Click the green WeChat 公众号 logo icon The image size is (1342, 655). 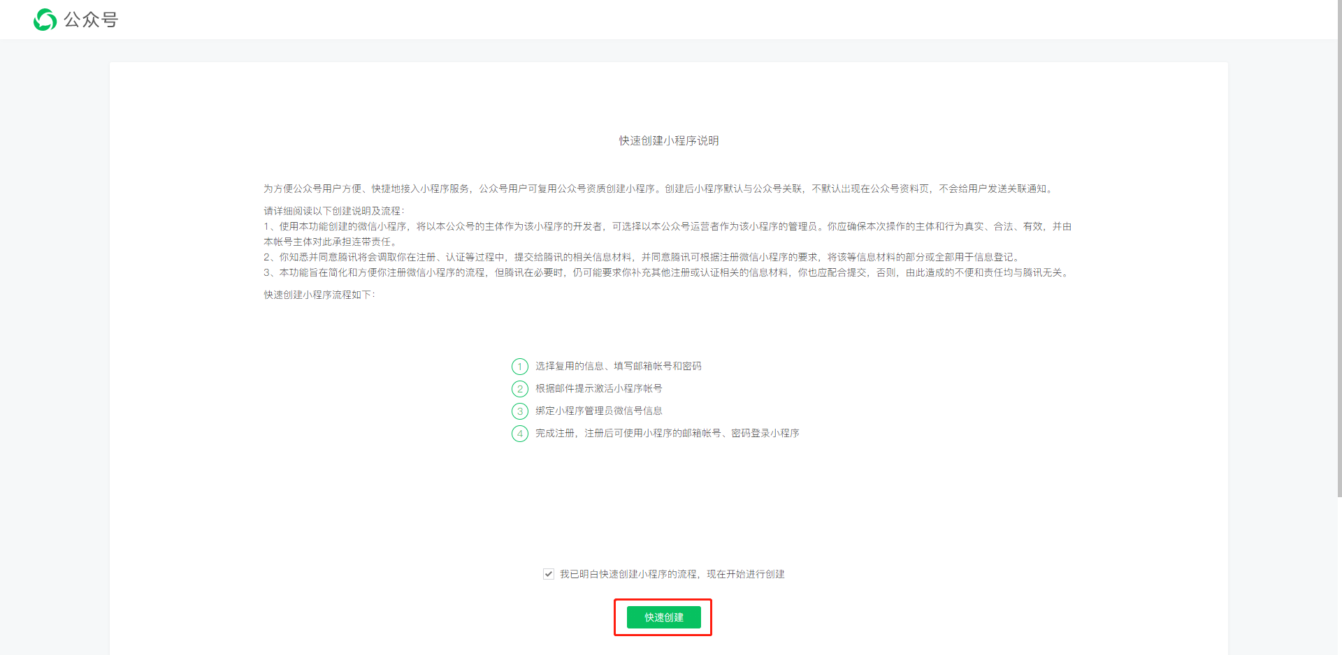coord(45,20)
